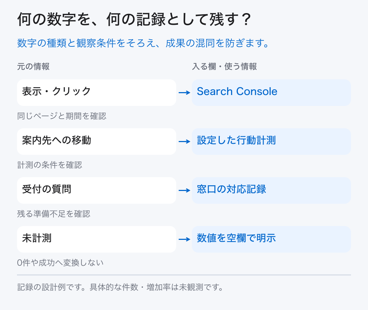368x310 pixels.
Task: Click the note 0件や成功へ変換しない
Action: pyautogui.click(x=60, y=263)
